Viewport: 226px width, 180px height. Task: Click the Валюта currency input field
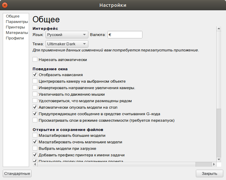click(125, 35)
